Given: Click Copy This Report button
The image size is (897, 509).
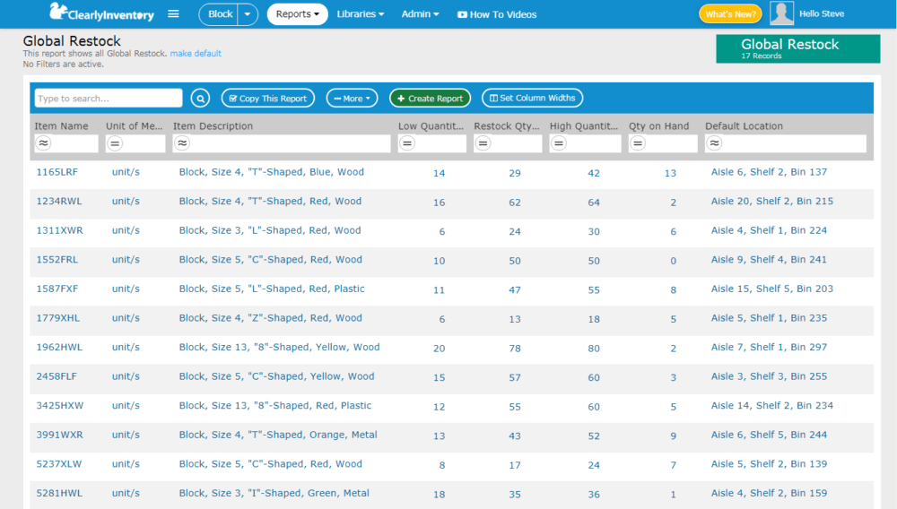Looking at the screenshot, I should pos(267,99).
